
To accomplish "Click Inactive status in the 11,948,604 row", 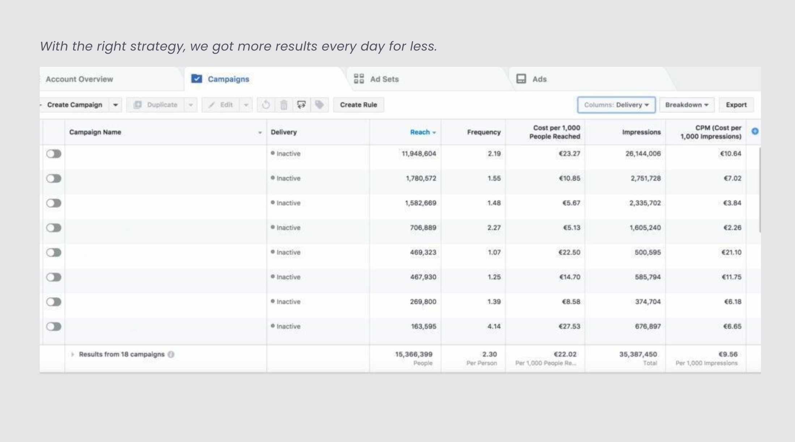I will 286,154.
